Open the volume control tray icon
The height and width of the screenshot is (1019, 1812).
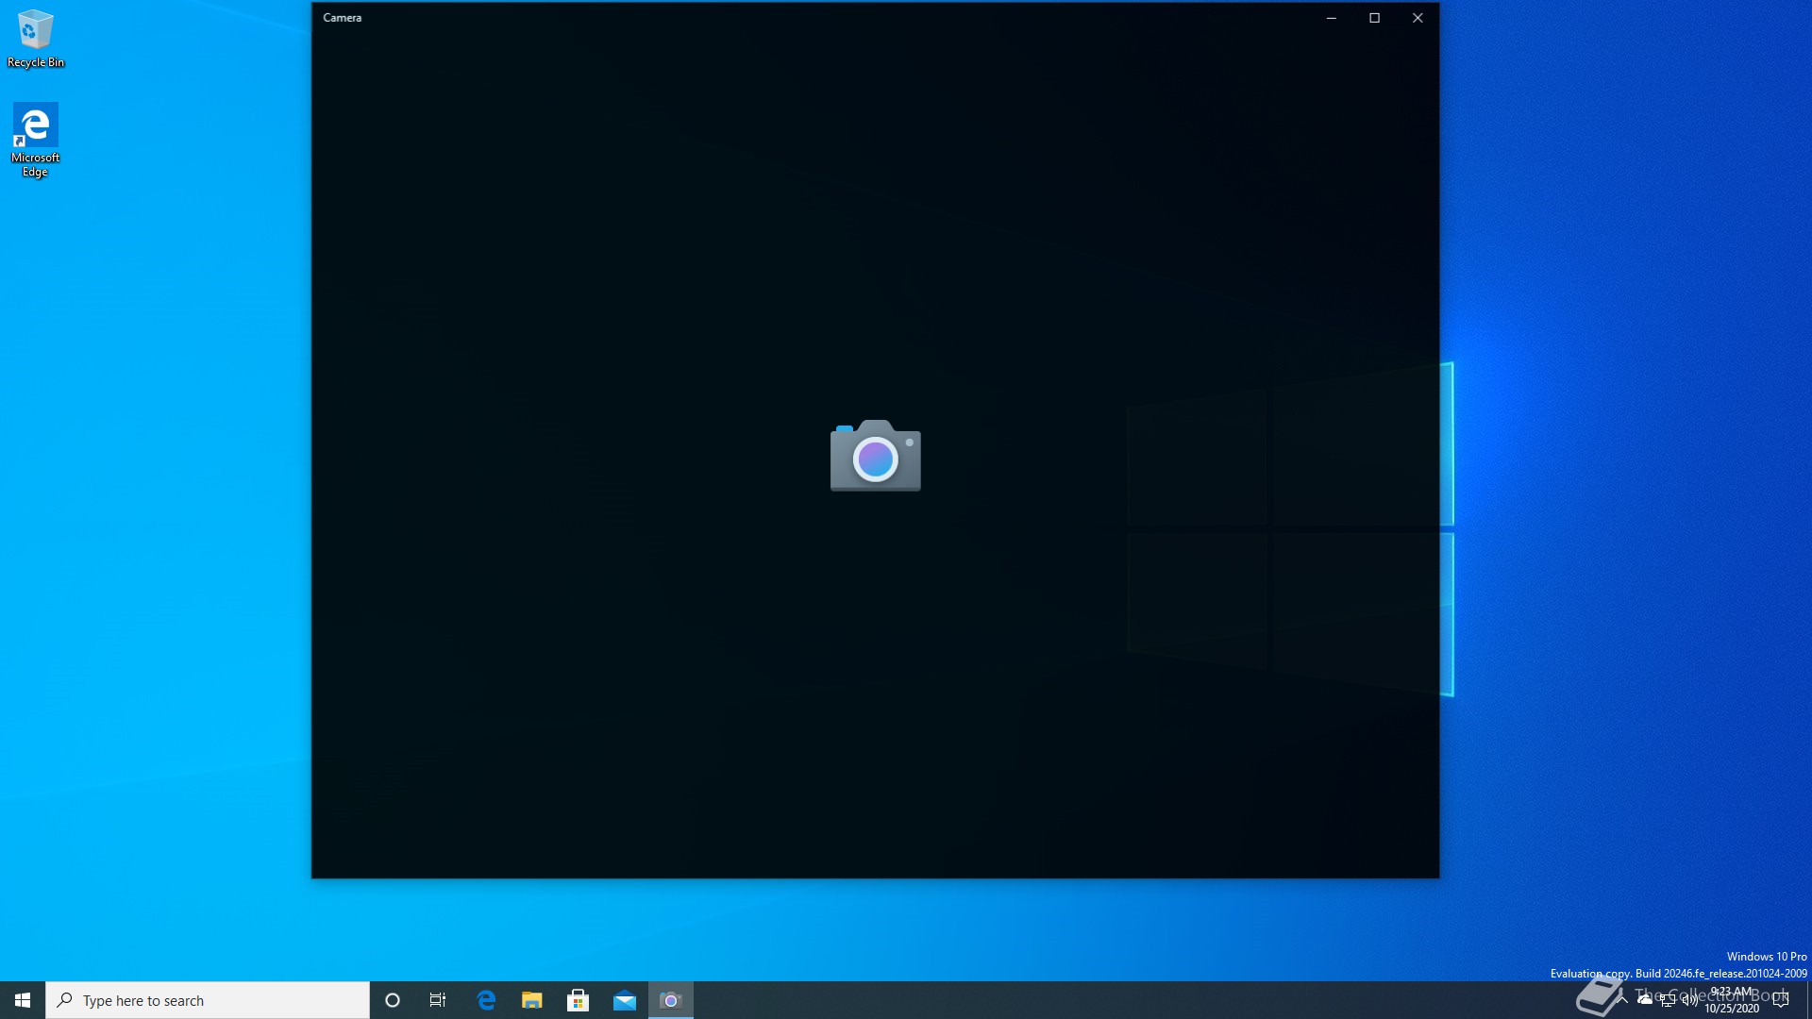[1690, 1000]
